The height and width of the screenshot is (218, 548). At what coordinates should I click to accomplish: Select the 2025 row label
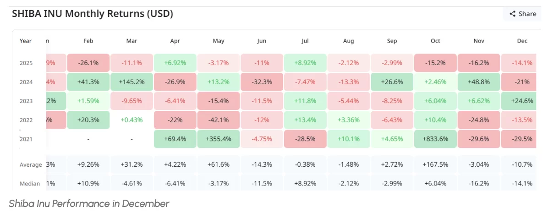(27, 63)
